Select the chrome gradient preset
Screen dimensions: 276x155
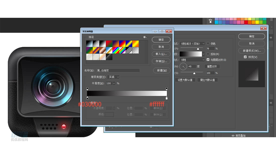(x=109, y=50)
